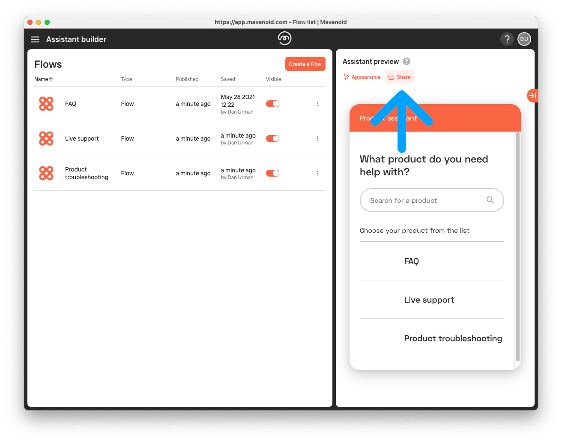Click the Product troubleshooting flow icon

point(46,173)
